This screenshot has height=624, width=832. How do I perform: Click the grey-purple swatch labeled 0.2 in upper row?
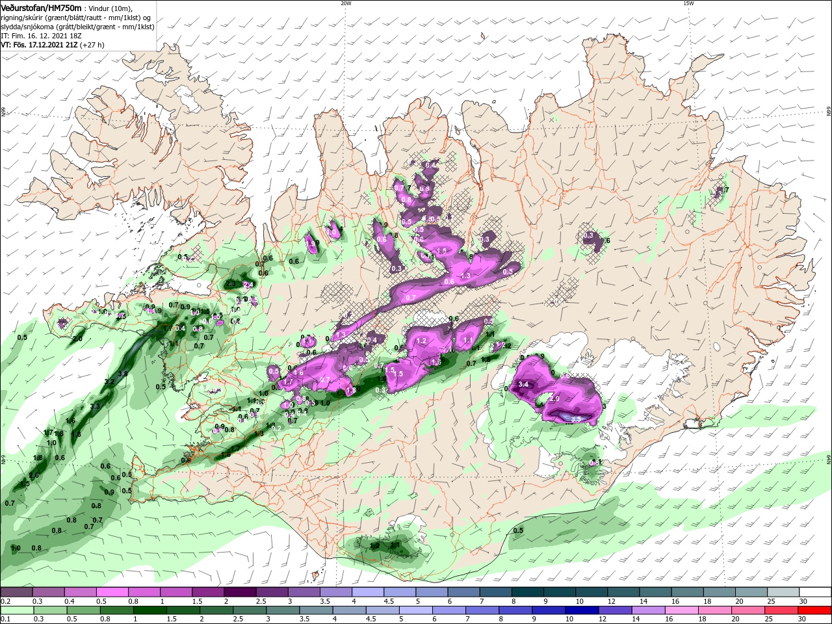16,592
